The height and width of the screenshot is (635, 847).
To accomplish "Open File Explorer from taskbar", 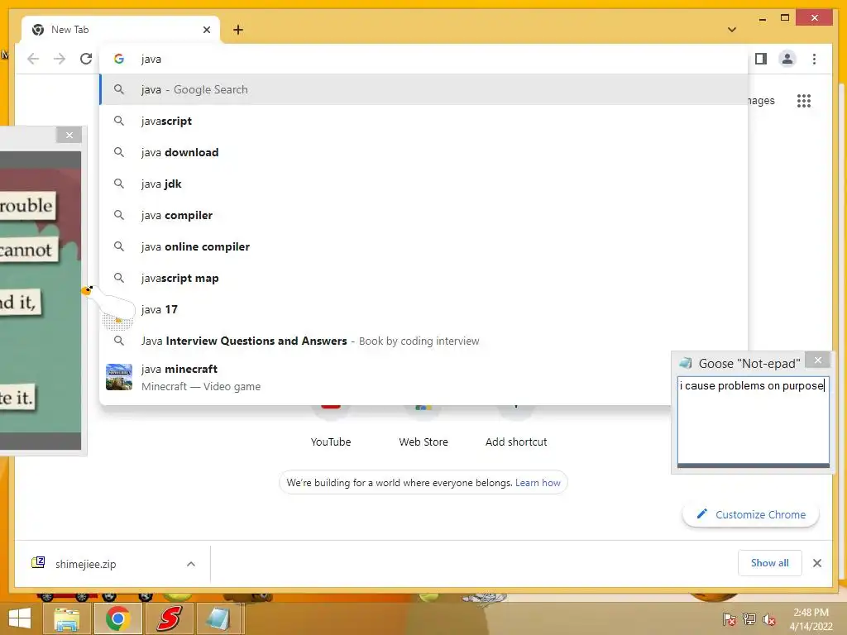I will point(66,618).
